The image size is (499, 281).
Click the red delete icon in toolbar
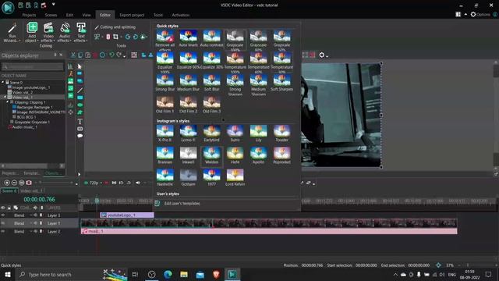(x=95, y=55)
